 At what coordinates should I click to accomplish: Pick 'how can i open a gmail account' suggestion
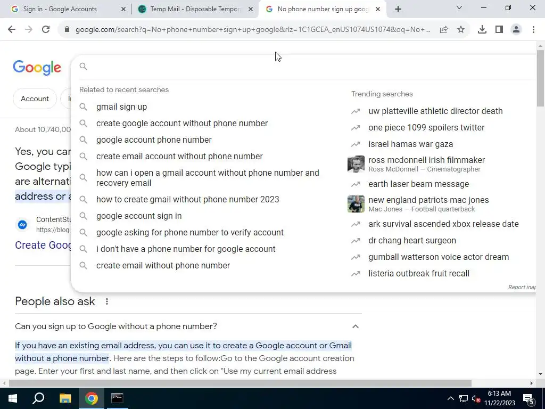[x=208, y=178]
